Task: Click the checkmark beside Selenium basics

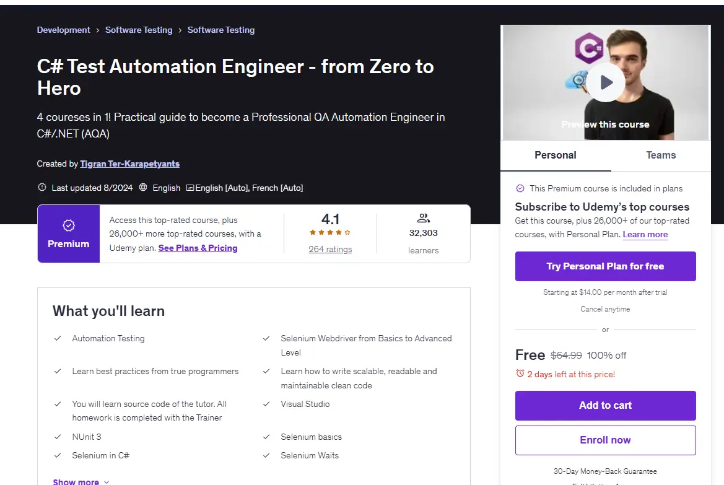Action: pos(266,437)
